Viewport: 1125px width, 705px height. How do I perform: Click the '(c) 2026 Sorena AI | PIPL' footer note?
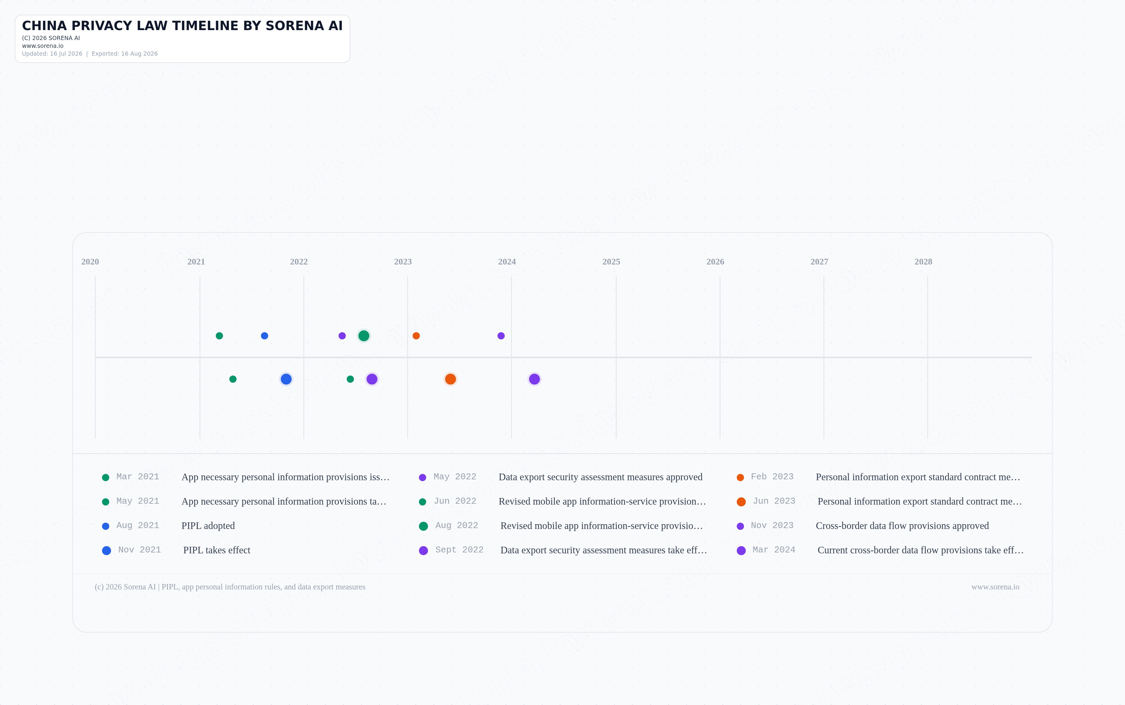(230, 587)
